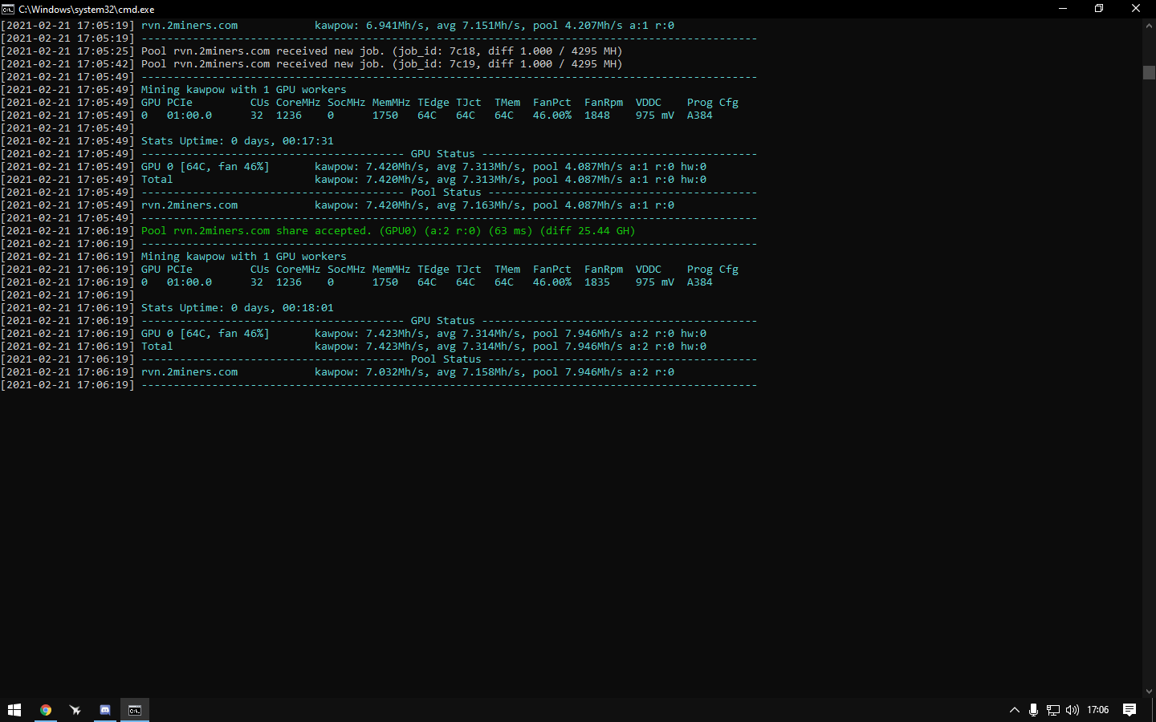Minimize the cmd.exe window
The width and height of the screenshot is (1156, 722).
pyautogui.click(x=1063, y=9)
